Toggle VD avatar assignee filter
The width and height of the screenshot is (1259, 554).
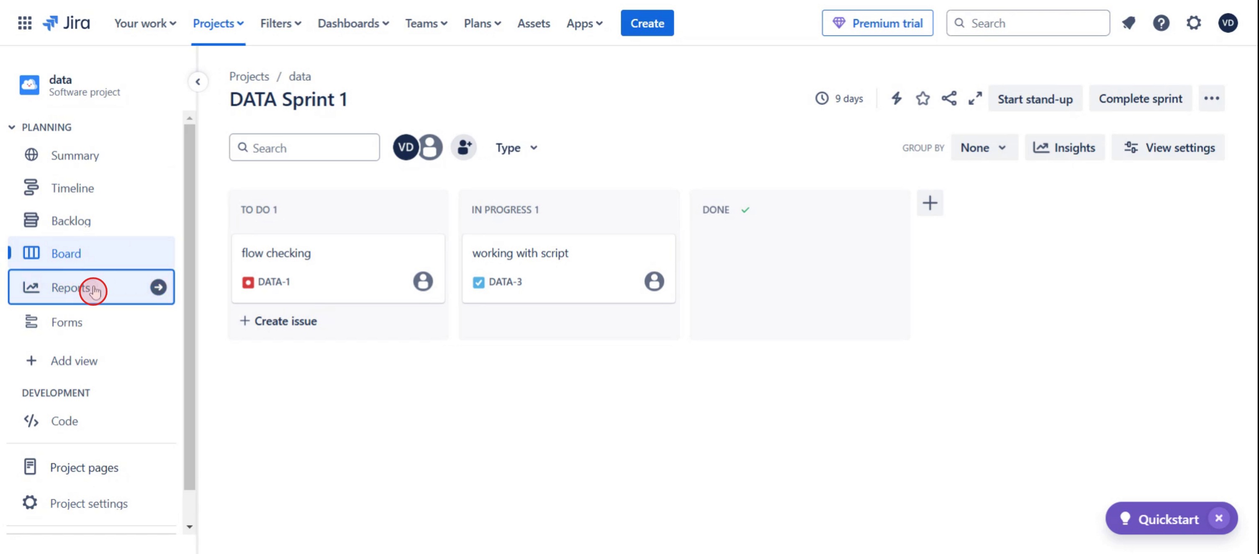coord(405,148)
